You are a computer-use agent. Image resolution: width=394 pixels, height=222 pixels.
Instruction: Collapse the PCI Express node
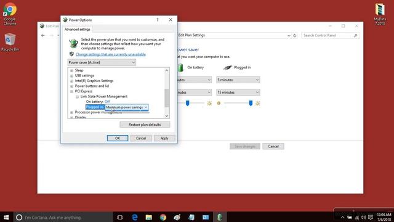click(71, 91)
